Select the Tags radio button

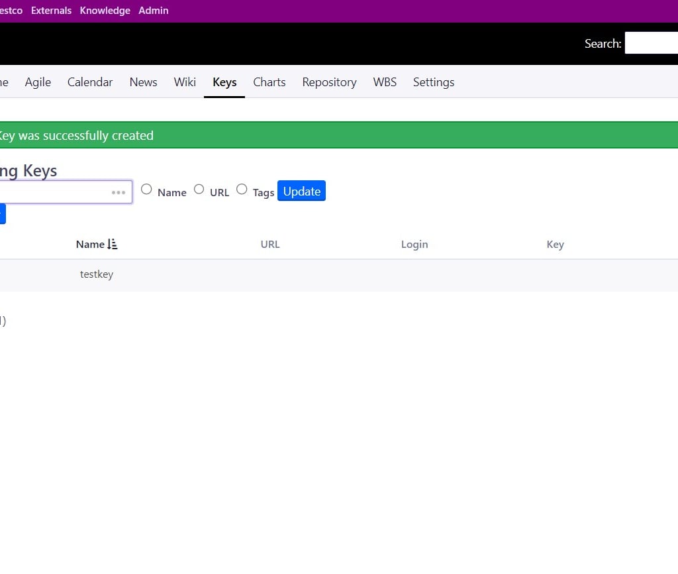click(x=242, y=189)
